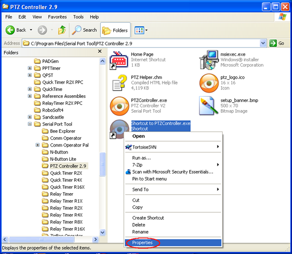Open the Tools menu

tap(78, 17)
